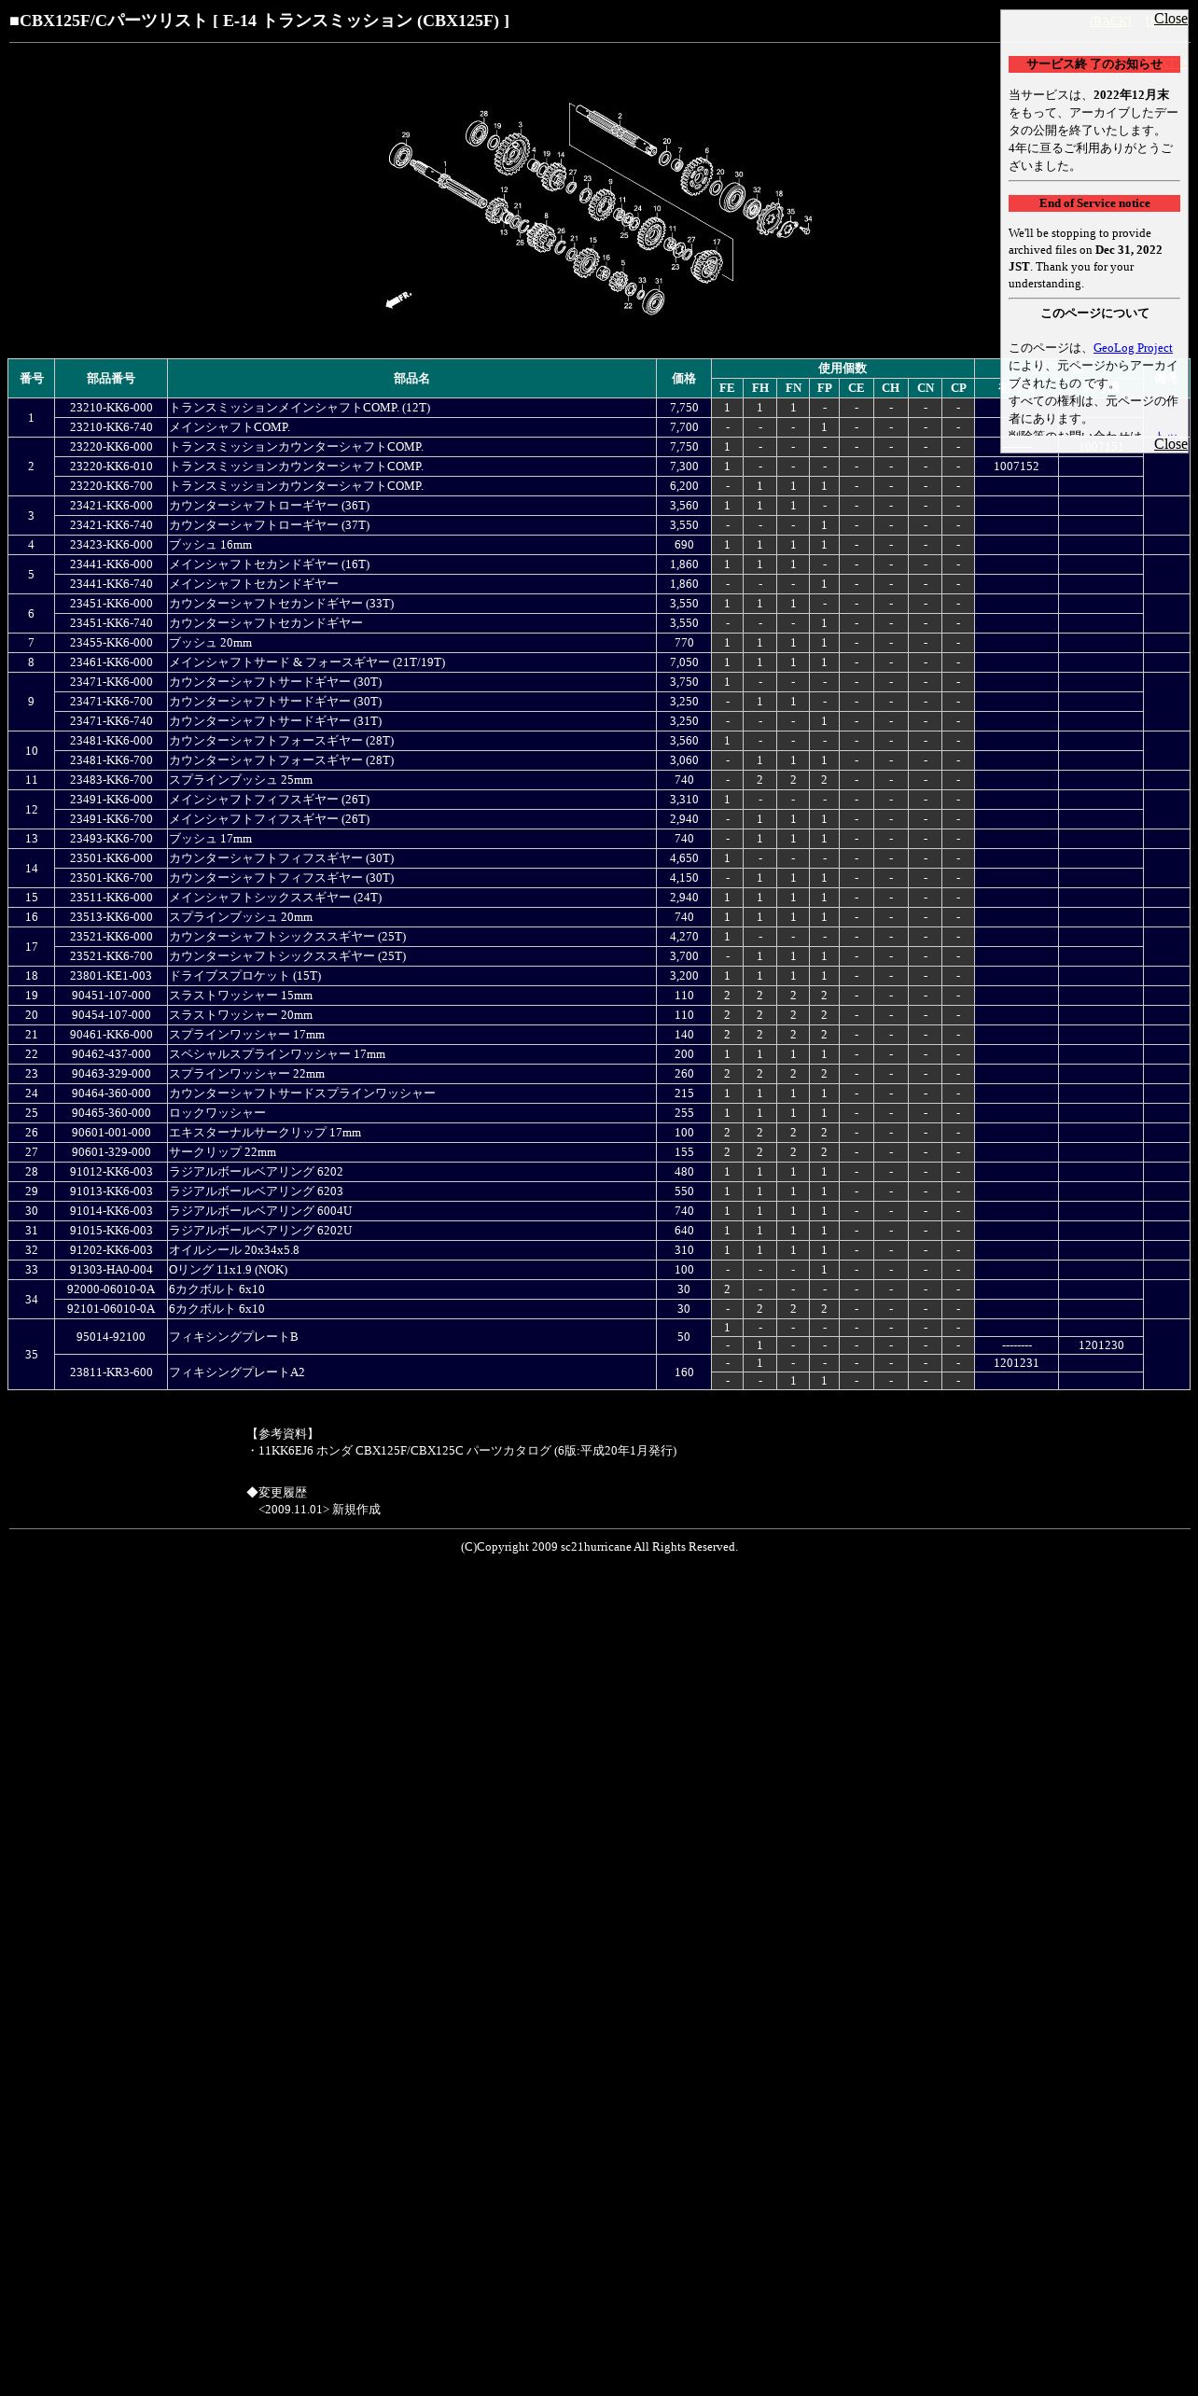Select part number 23210-KK6-000
Viewport: 1198px width, 2396px height.
[x=111, y=408]
